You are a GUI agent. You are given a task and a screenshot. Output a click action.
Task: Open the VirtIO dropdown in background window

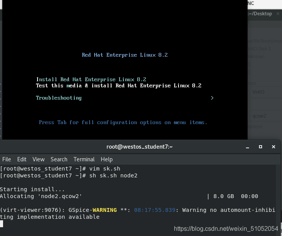tap(266, 92)
